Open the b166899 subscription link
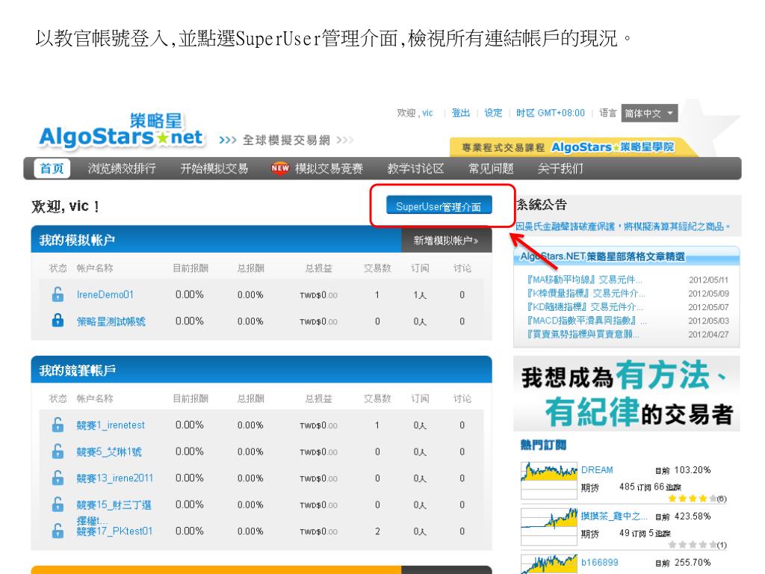This screenshot has height=574, width=765. [600, 562]
